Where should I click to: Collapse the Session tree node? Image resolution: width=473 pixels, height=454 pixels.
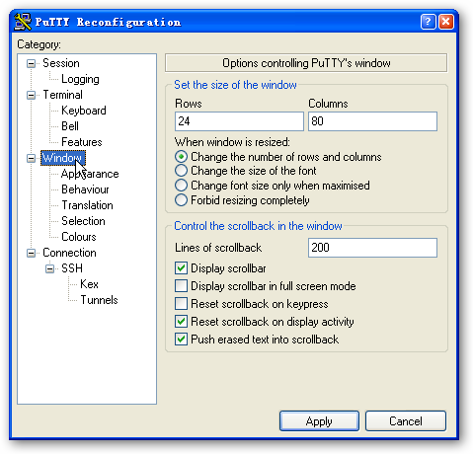click(31, 63)
